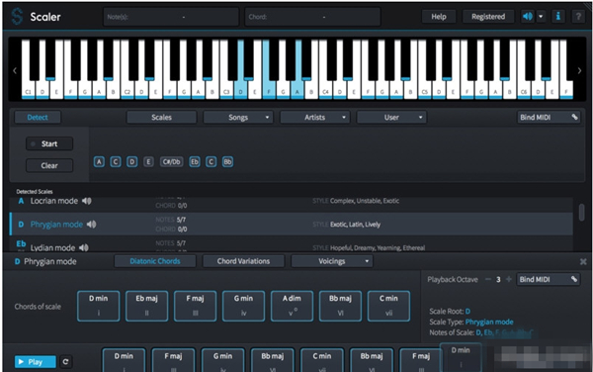This screenshot has height=372, width=593.
Task: Expand the Songs dropdown
Action: [x=238, y=118]
